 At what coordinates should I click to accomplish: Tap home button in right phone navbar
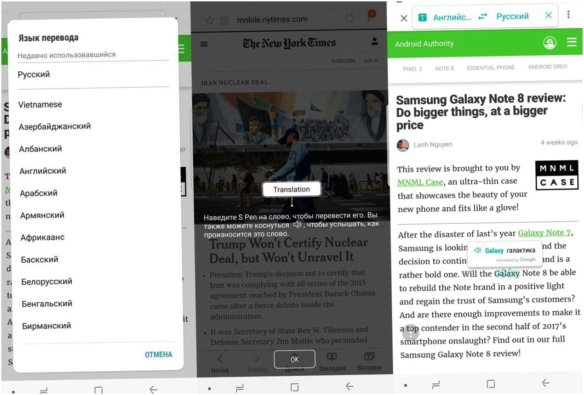click(491, 384)
